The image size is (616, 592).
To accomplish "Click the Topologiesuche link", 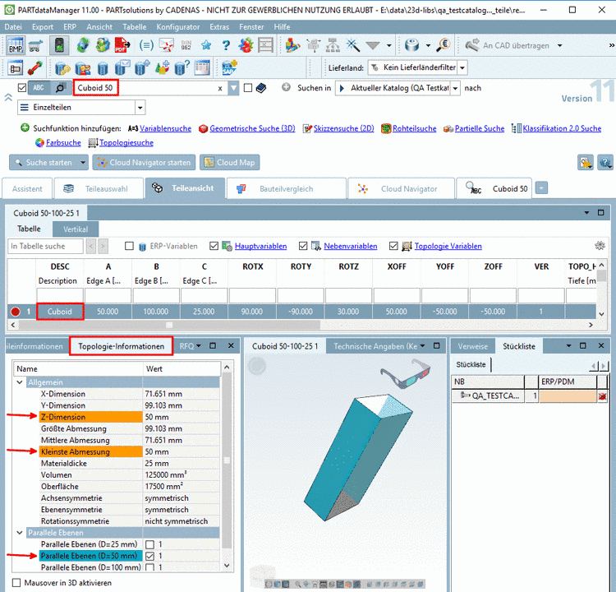I will point(126,143).
